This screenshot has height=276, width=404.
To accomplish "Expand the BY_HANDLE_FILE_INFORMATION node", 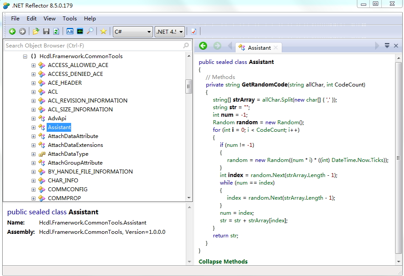I will pyautogui.click(x=33, y=172).
